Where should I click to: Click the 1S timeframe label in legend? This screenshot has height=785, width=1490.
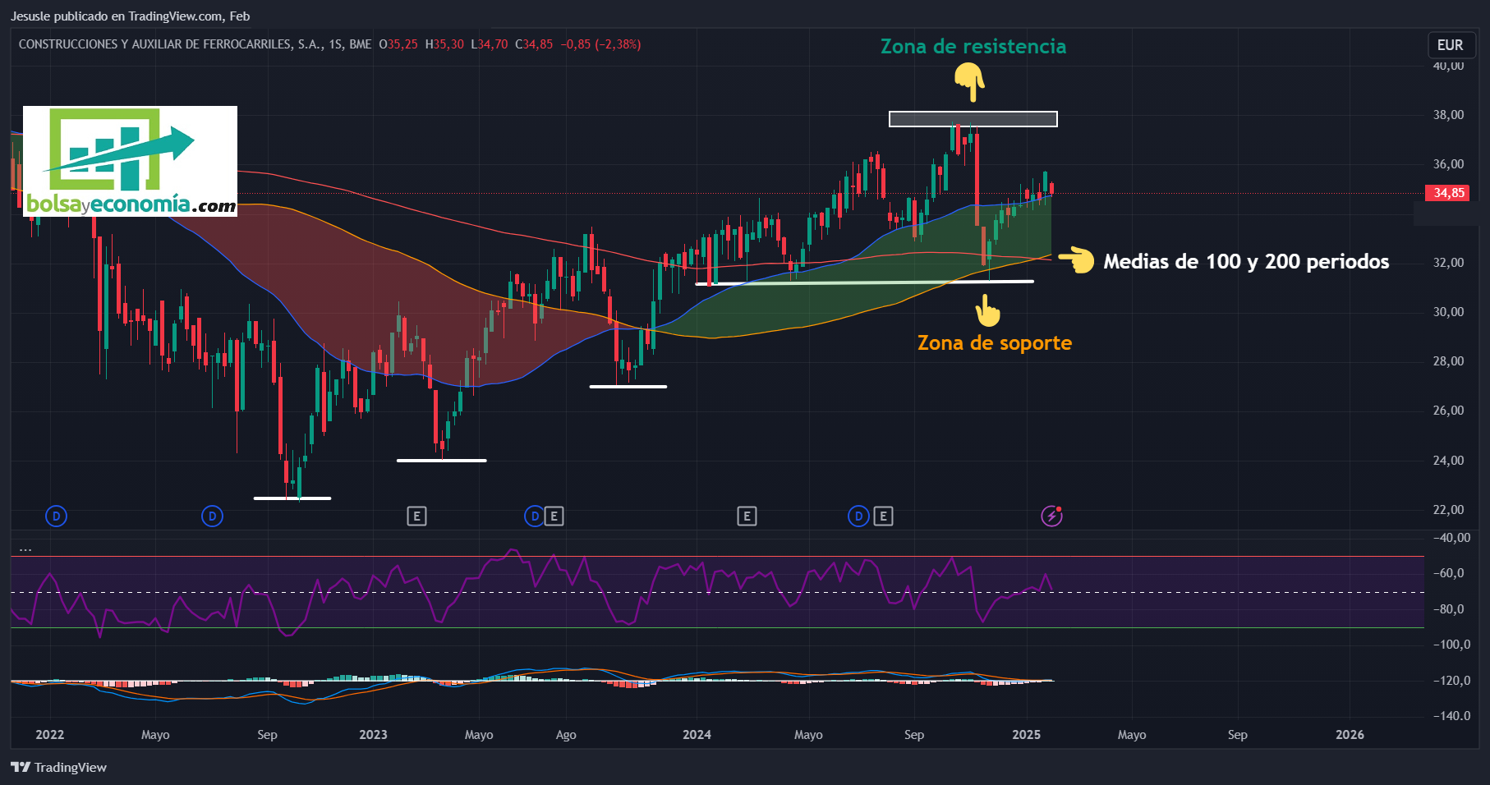click(x=336, y=44)
